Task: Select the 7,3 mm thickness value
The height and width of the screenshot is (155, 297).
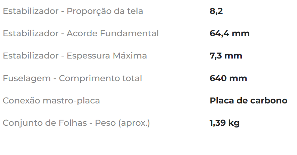Action: click(x=226, y=56)
